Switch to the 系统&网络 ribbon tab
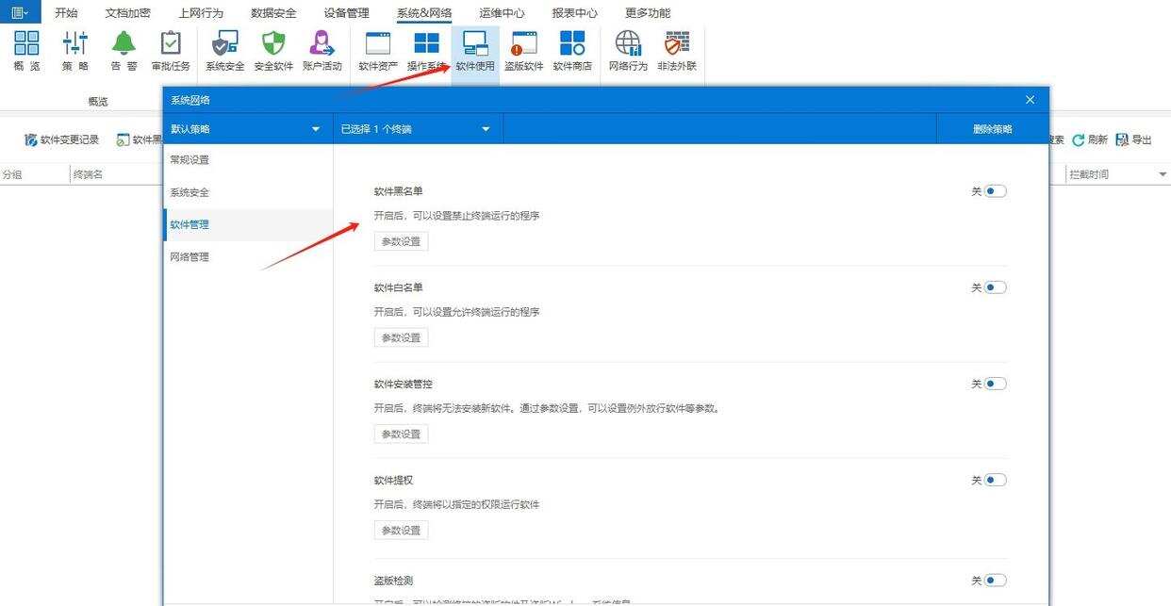This screenshot has height=606, width=1171. point(424,12)
